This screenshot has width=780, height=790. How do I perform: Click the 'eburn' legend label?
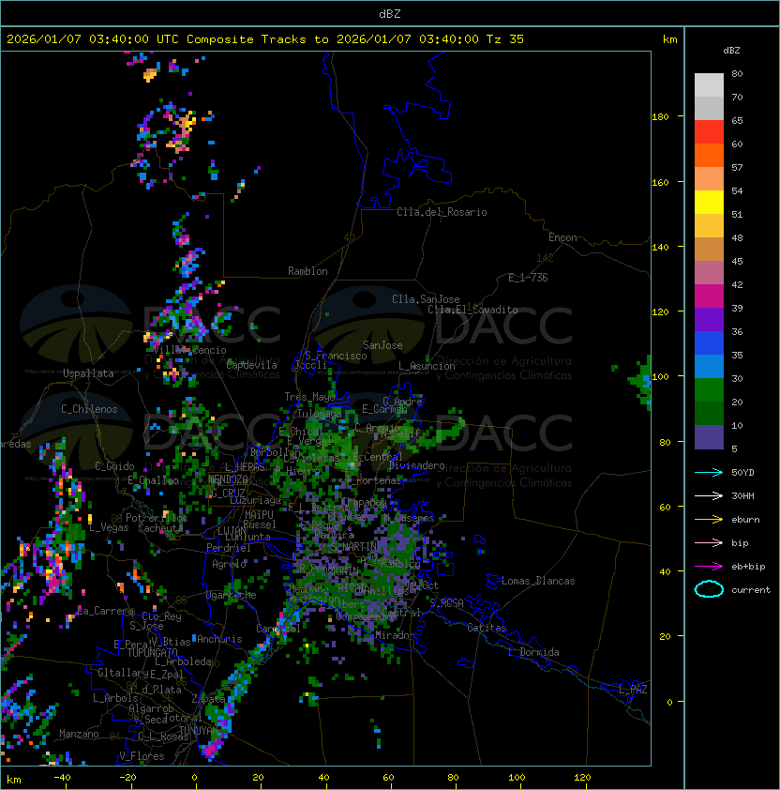(x=745, y=520)
